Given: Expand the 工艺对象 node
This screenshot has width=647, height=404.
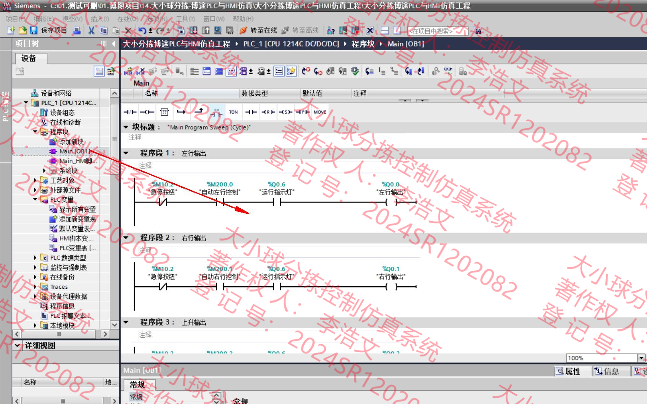Looking at the screenshot, I should [35, 180].
